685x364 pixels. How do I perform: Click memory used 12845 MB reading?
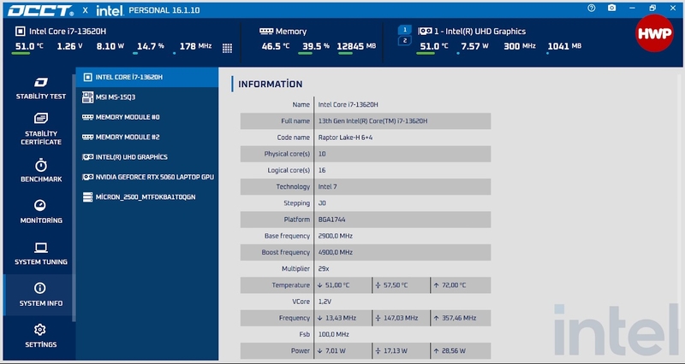click(x=356, y=46)
